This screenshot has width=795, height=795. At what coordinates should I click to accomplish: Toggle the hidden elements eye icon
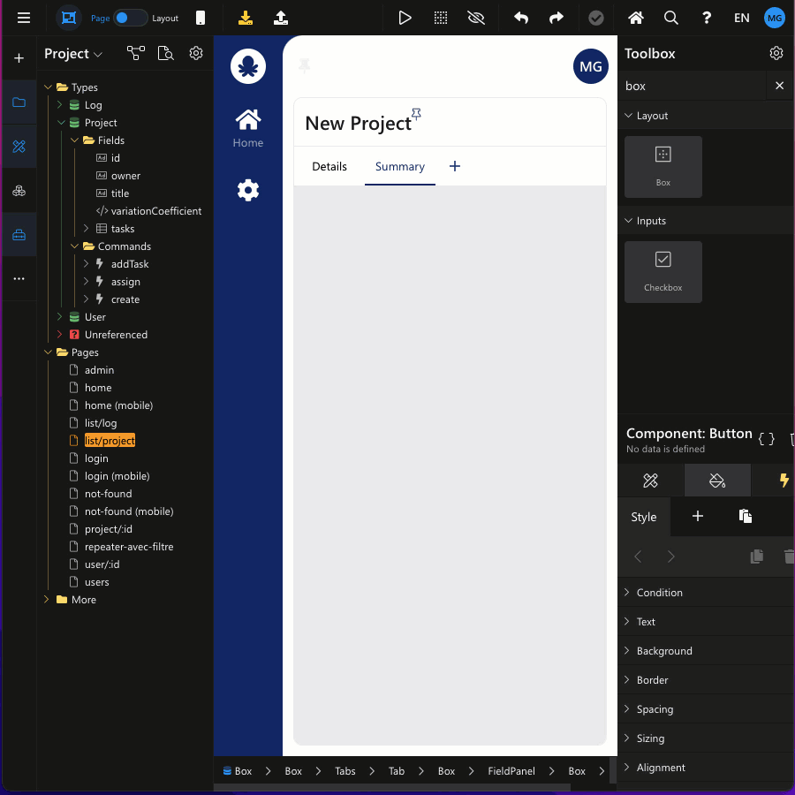[476, 18]
